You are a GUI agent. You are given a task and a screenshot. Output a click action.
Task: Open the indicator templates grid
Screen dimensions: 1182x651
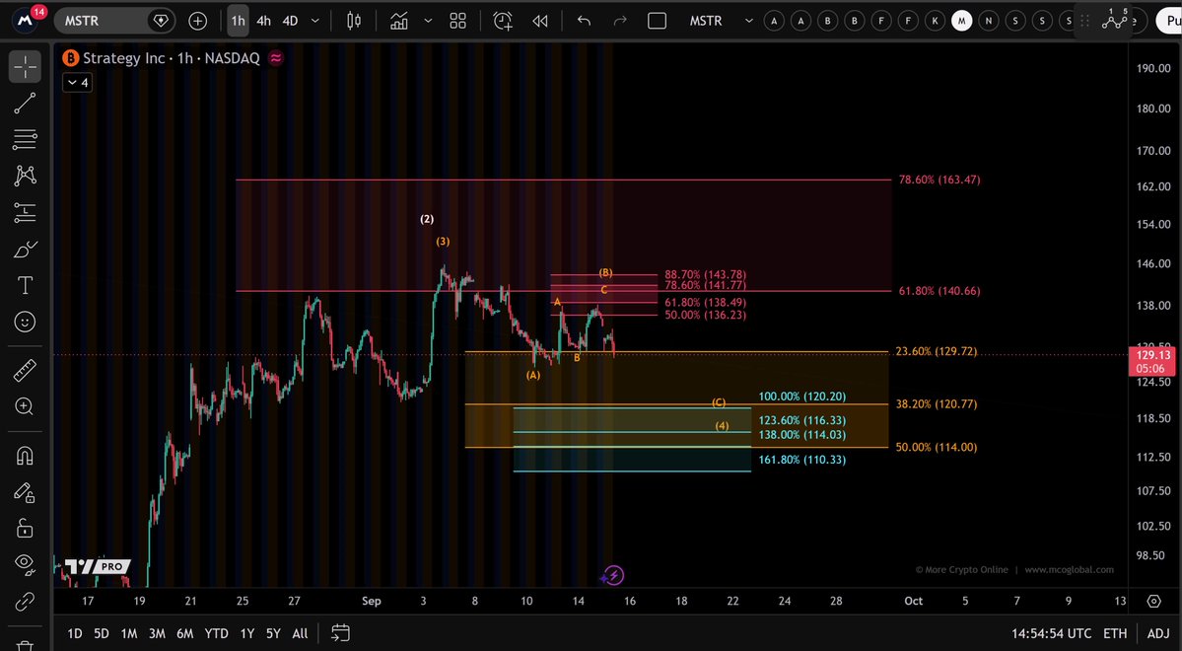pos(457,21)
